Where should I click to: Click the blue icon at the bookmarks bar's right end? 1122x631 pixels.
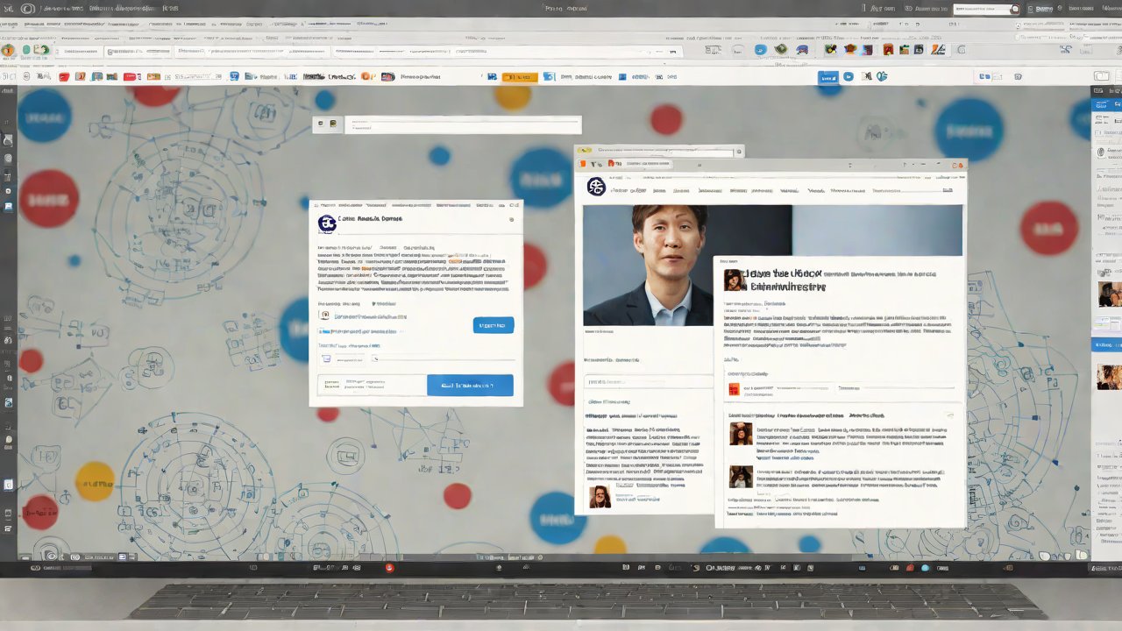(x=828, y=77)
